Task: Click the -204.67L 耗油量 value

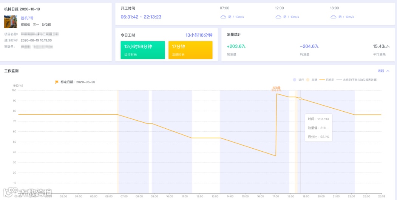Action: 309,46
